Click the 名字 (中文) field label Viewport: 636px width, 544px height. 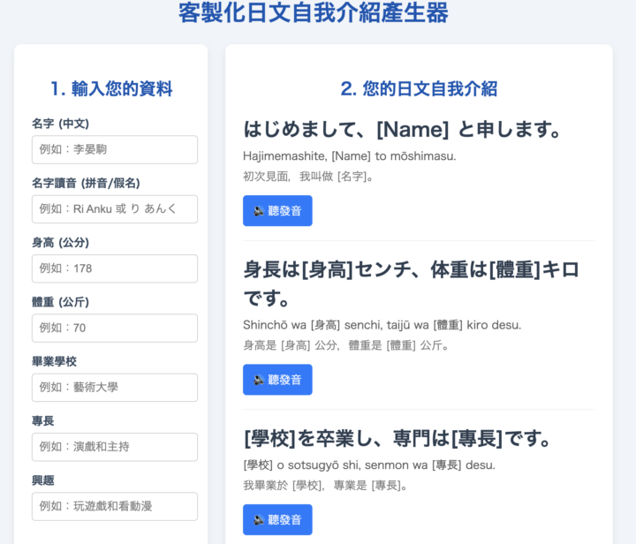tap(60, 124)
